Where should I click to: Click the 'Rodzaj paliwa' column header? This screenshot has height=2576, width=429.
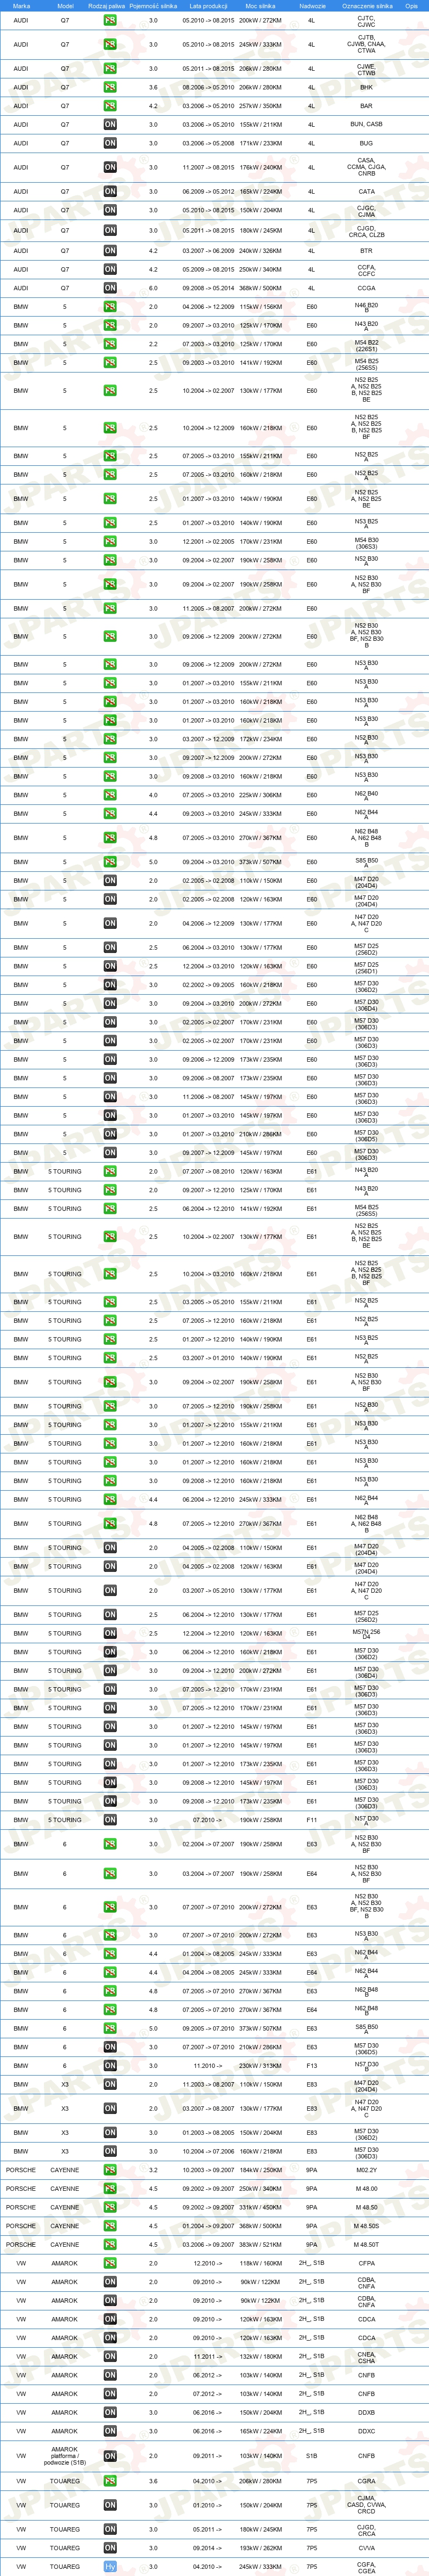pos(107,6)
